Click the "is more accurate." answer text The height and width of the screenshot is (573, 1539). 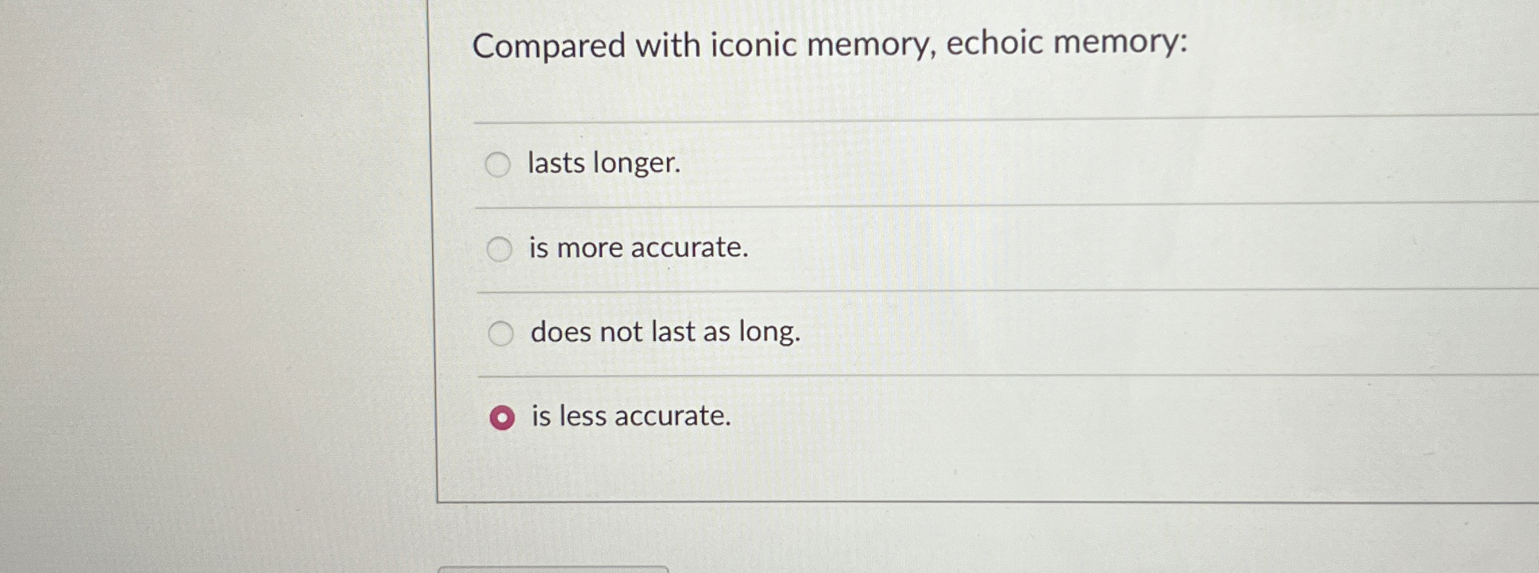tap(638, 247)
